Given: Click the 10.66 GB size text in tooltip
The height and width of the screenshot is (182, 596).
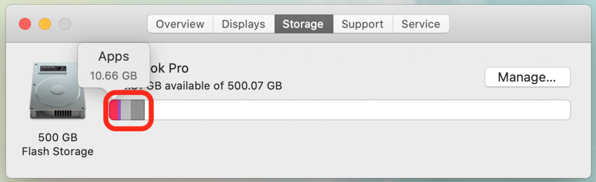Looking at the screenshot, I should (114, 76).
